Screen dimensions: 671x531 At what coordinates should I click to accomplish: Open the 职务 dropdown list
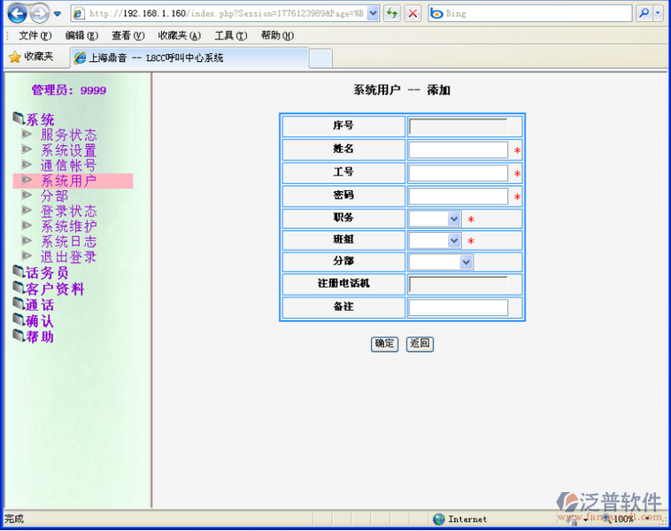coord(454,219)
